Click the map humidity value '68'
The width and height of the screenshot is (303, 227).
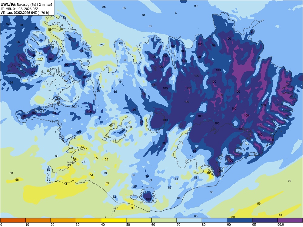11,173
